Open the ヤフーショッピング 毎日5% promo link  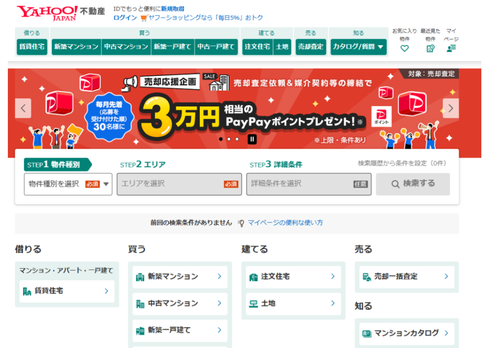coord(205,18)
